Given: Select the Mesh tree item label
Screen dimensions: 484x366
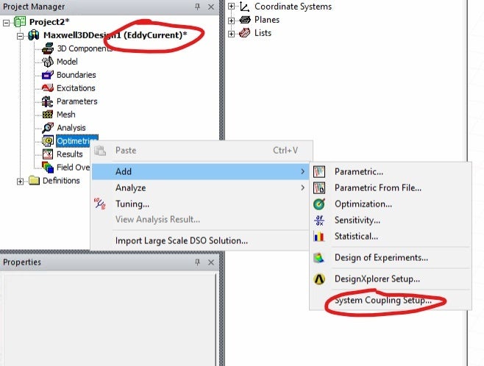Looking at the screenshot, I should (x=66, y=115).
